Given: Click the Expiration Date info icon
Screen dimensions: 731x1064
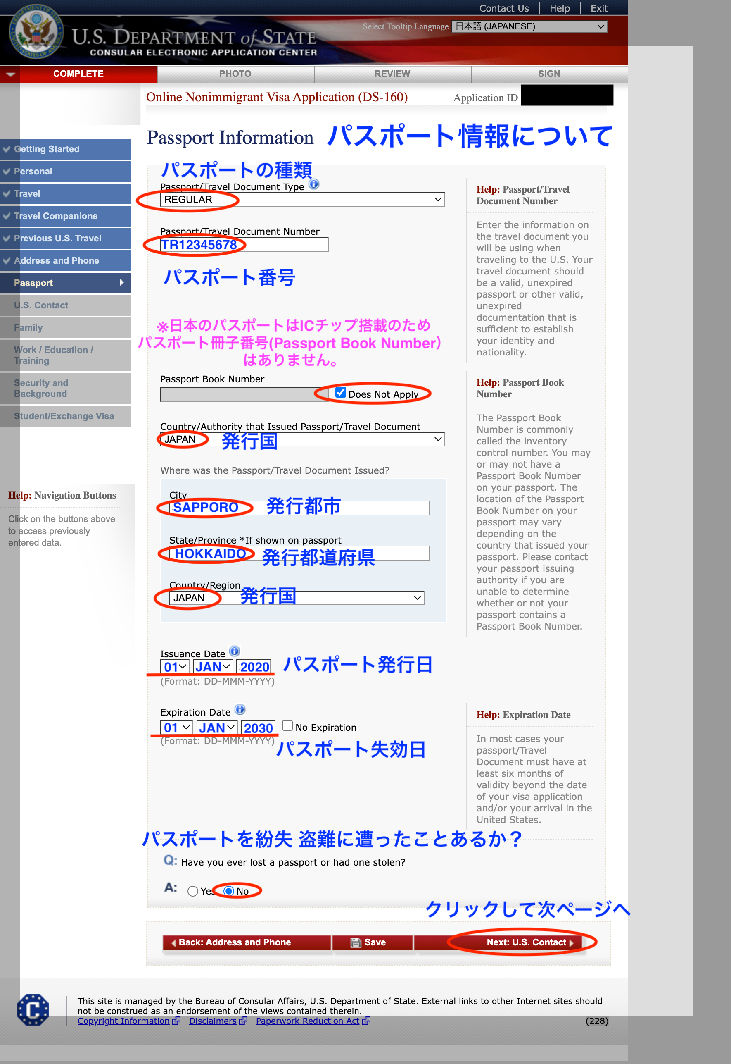Looking at the screenshot, I should (x=240, y=710).
